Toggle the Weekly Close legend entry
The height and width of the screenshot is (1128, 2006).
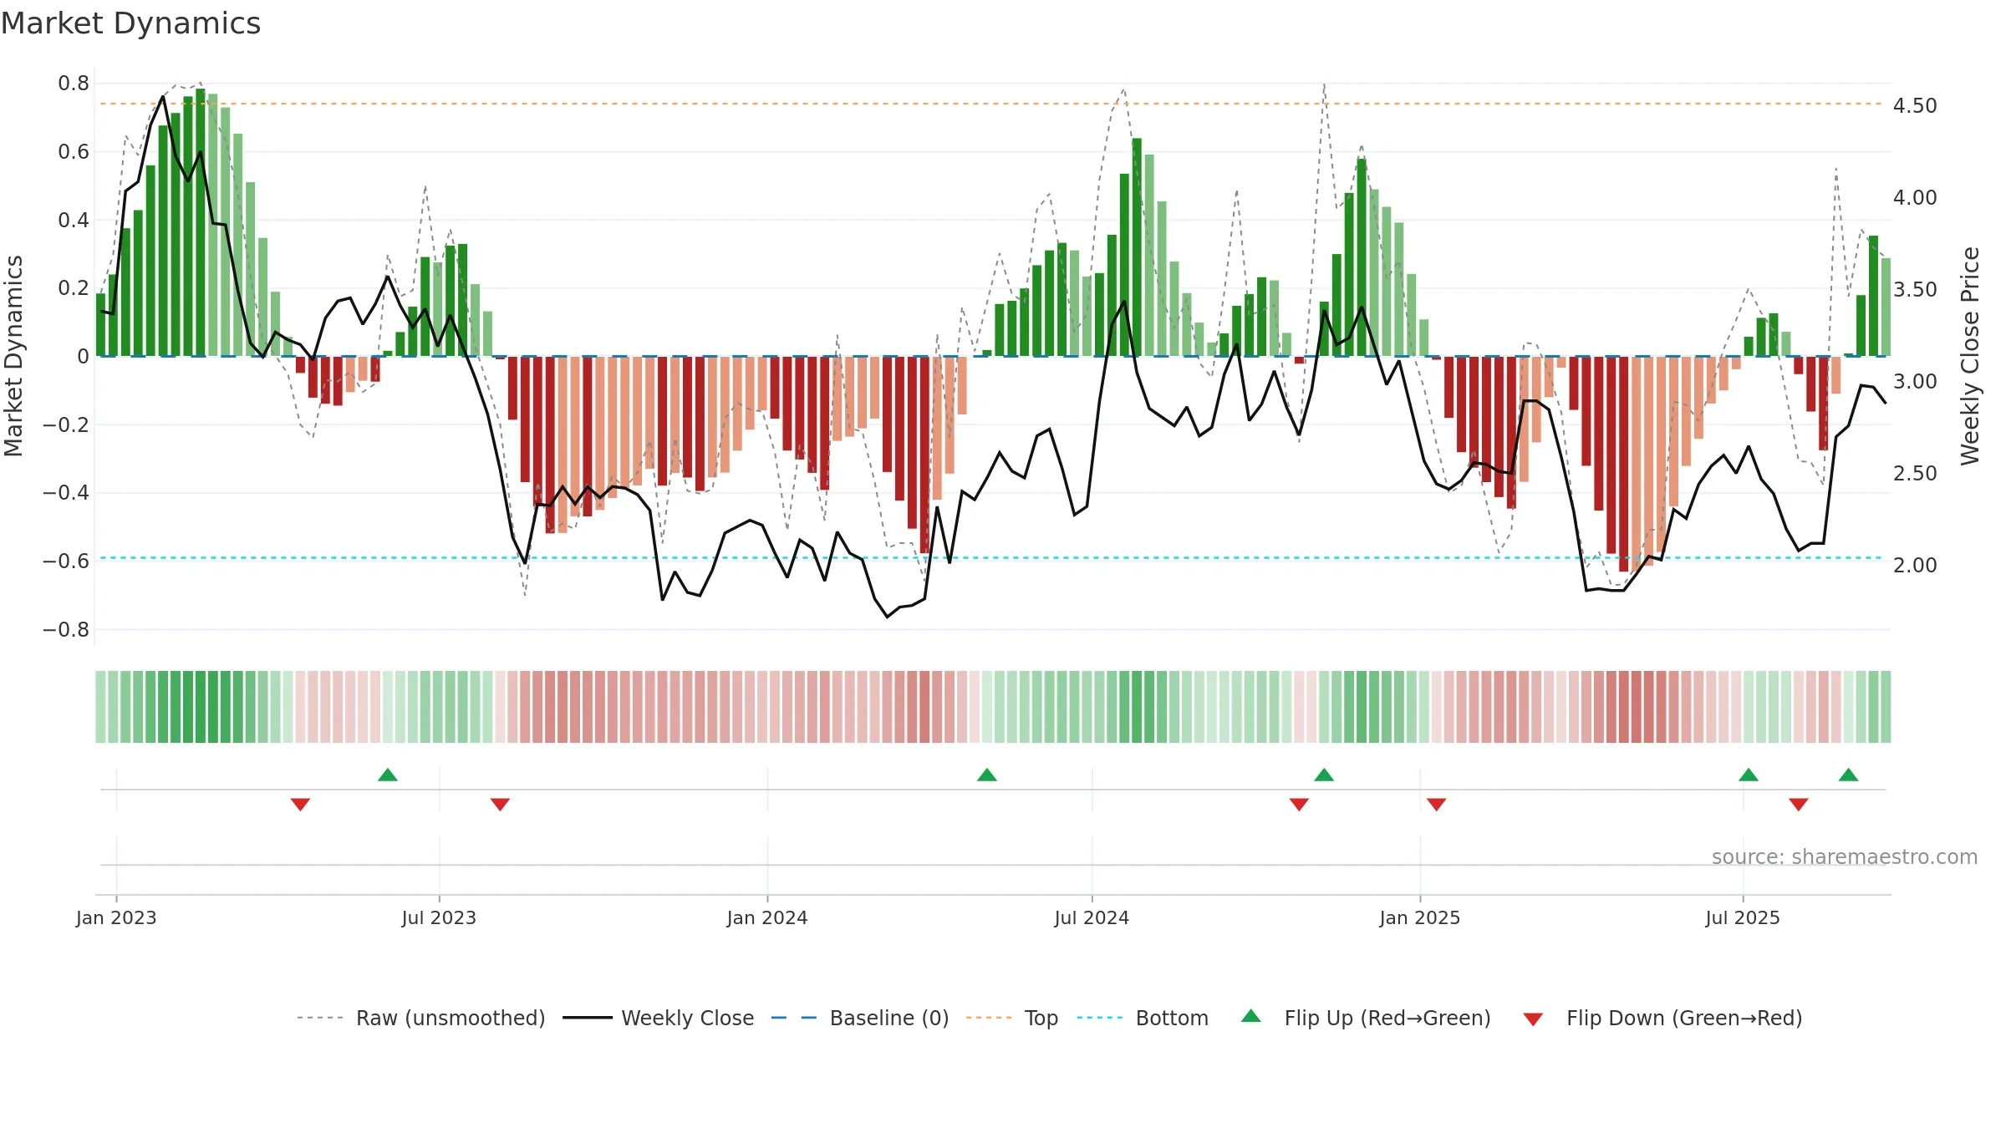click(659, 1018)
